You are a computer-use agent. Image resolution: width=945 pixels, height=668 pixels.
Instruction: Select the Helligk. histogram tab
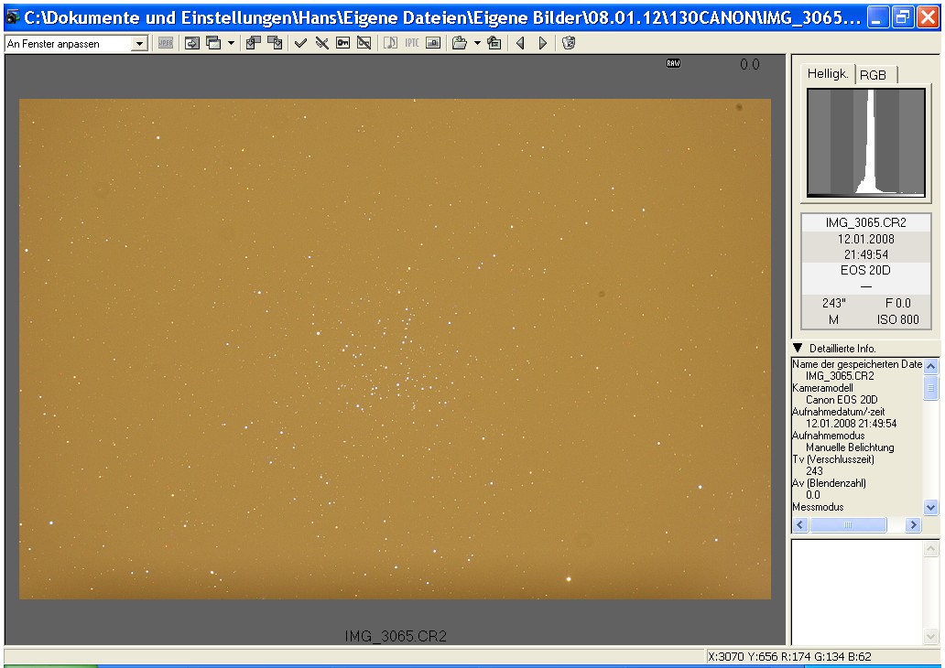pyautogui.click(x=829, y=74)
